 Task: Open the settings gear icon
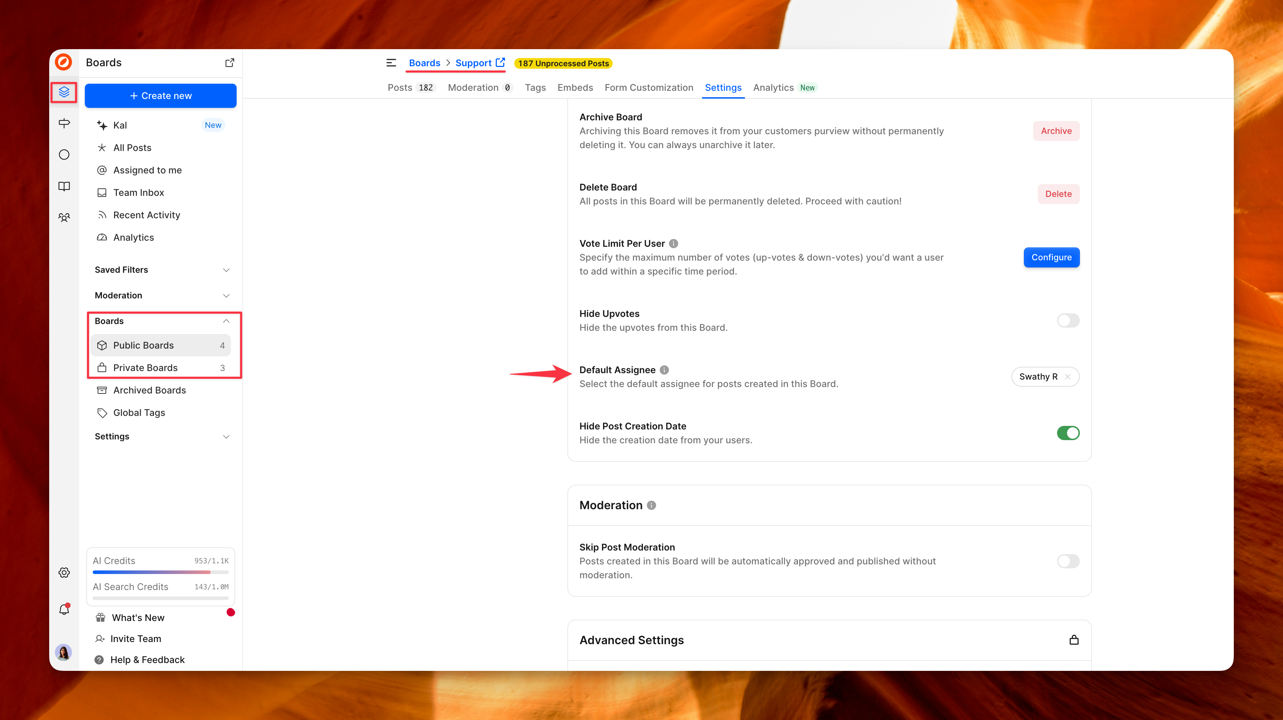click(64, 573)
